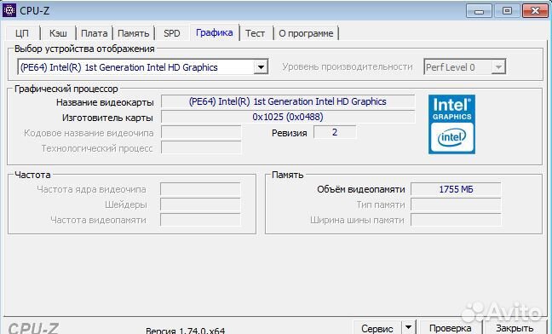The image size is (552, 334).
Task: Switch to the Кэш tab
Action: [x=58, y=33]
